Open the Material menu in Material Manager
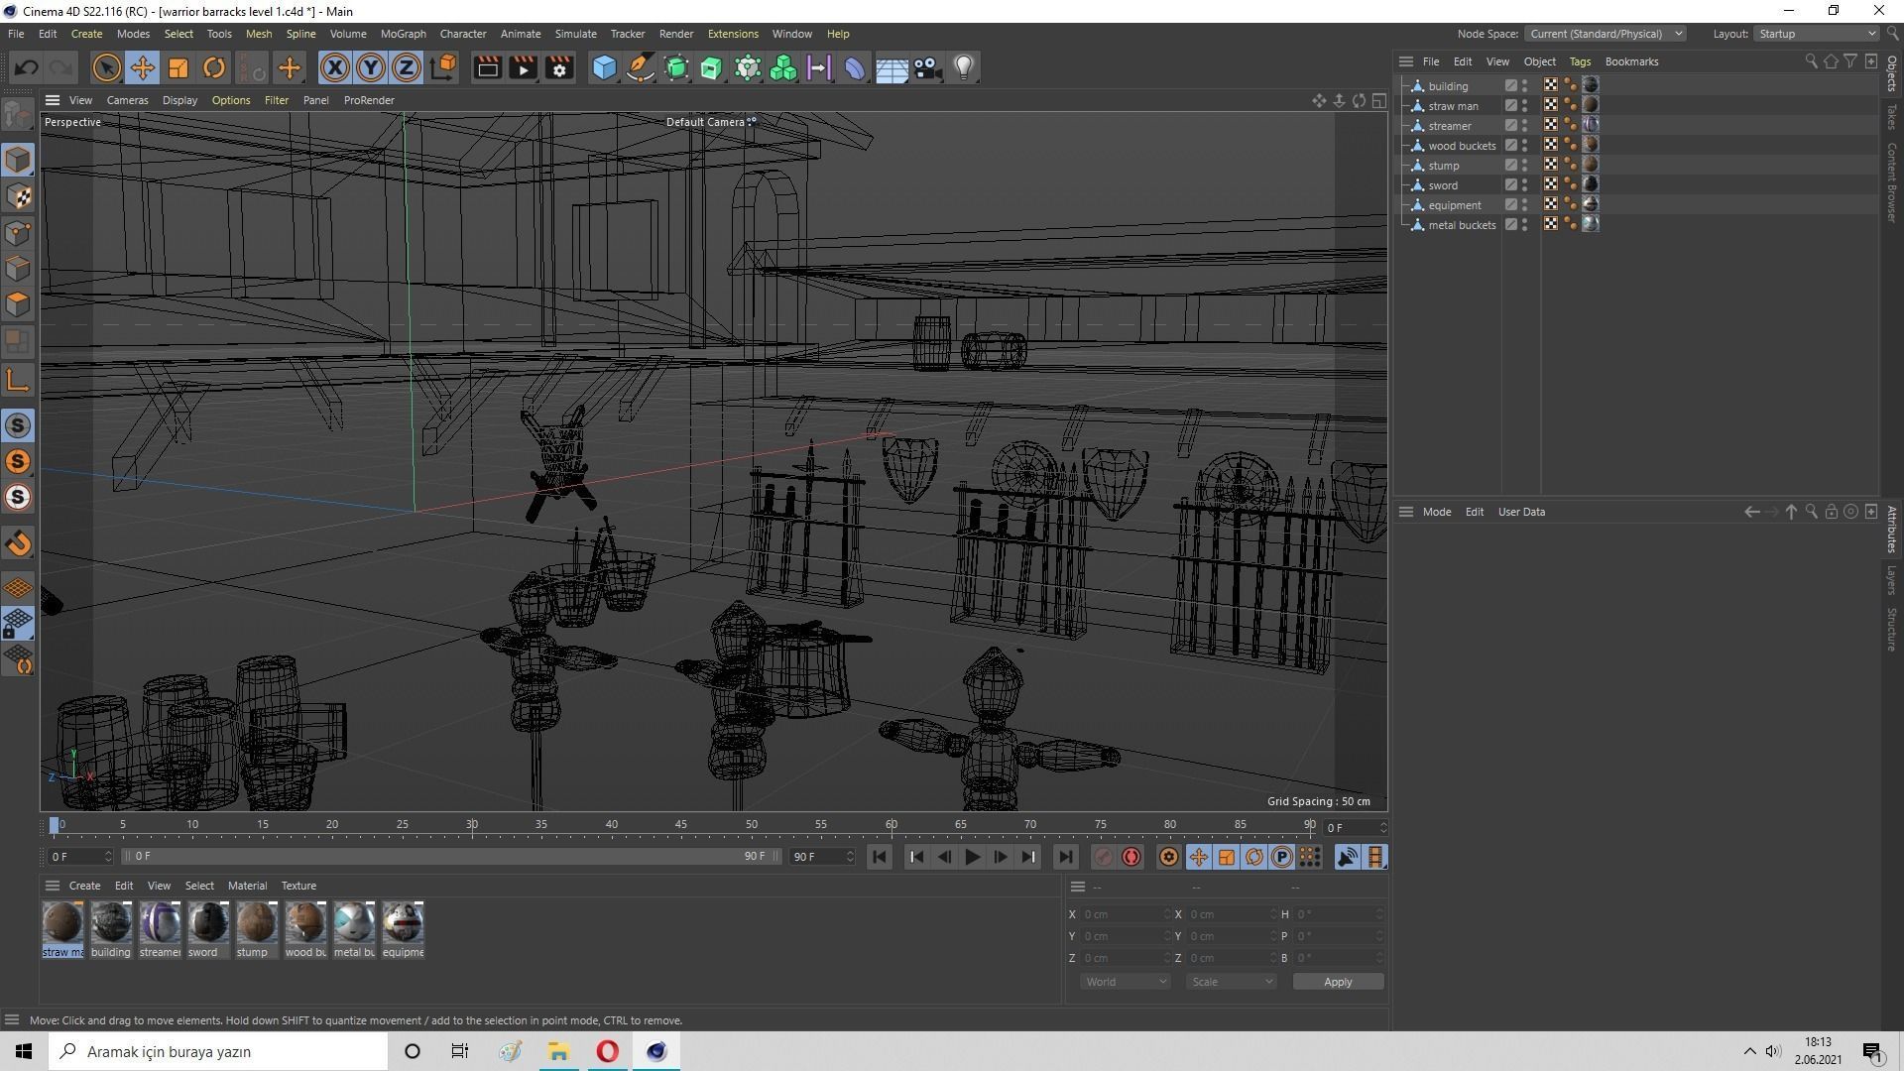This screenshot has height=1071, width=1904. pyautogui.click(x=247, y=886)
